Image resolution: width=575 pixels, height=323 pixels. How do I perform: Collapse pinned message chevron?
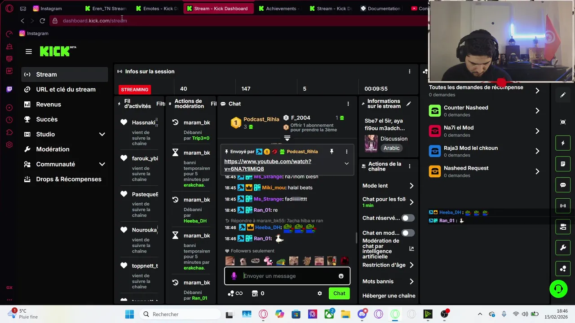[346, 164]
